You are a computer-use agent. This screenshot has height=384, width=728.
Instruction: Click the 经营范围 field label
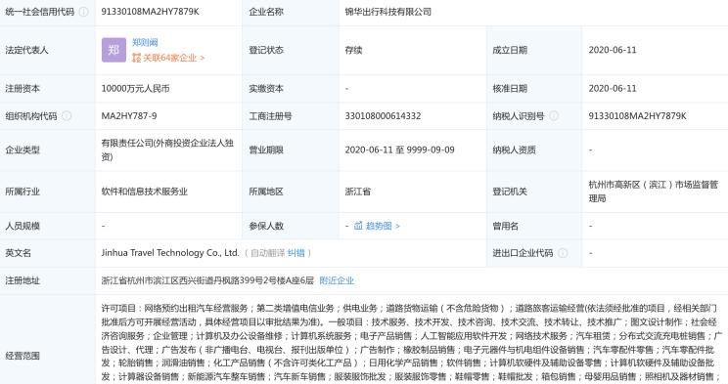[23, 356]
